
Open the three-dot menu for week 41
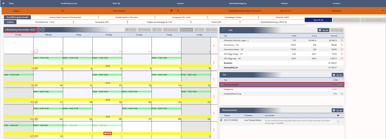[214, 79]
